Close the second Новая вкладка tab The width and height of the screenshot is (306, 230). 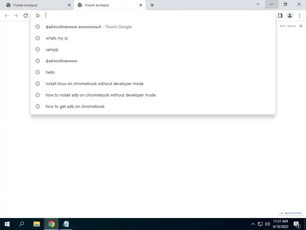point(141,5)
